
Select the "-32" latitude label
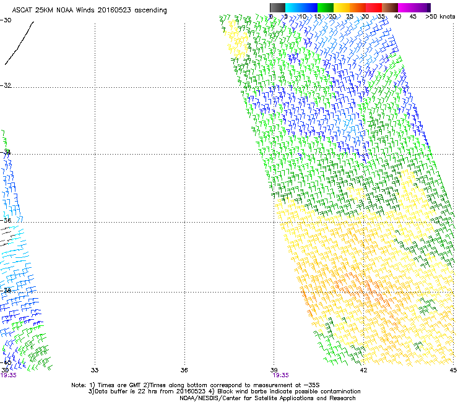[x=6, y=85]
